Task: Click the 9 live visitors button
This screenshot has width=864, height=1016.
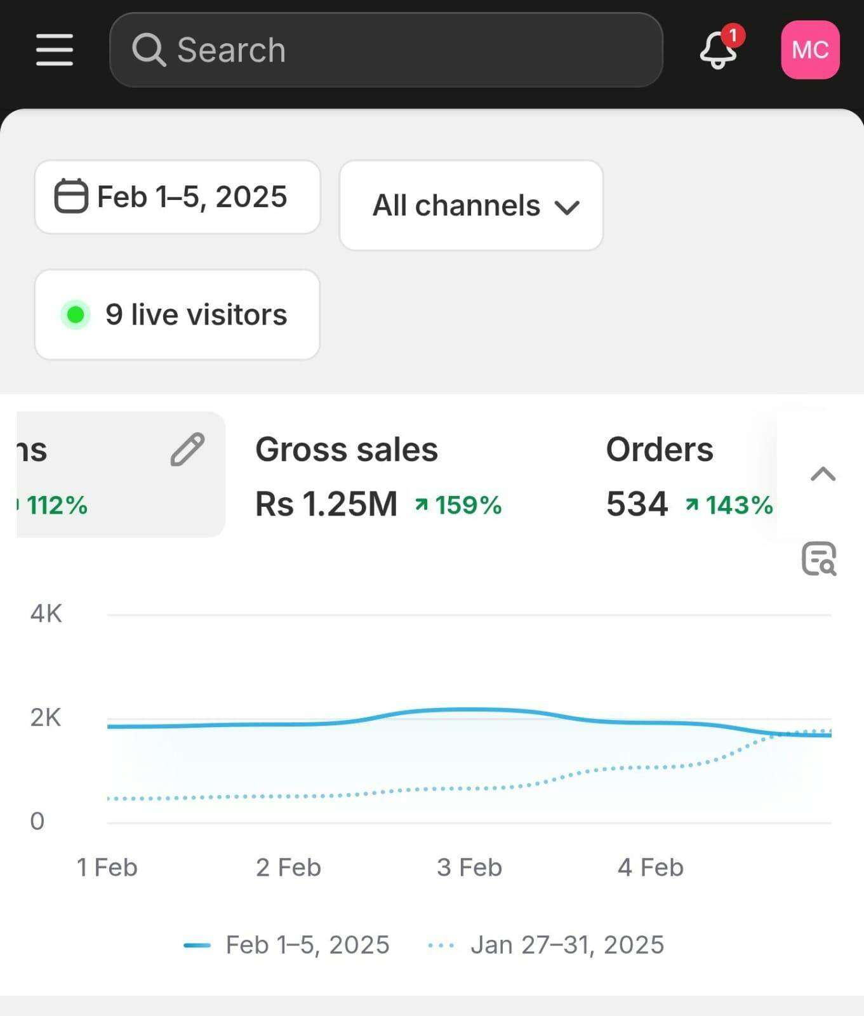Action: coord(177,314)
